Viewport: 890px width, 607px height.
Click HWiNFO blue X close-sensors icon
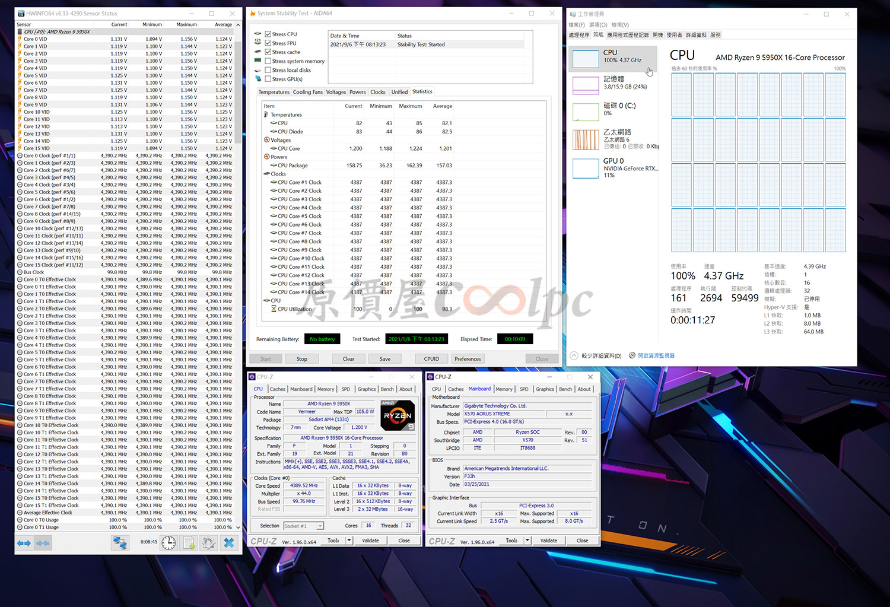click(x=228, y=542)
